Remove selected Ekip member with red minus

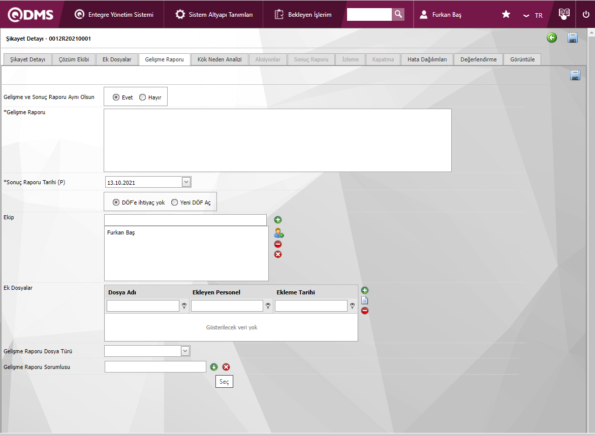coord(278,244)
